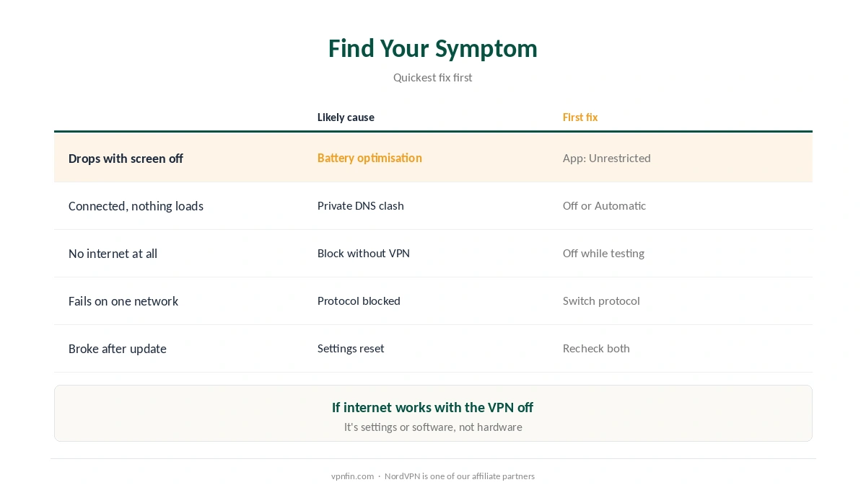Click 'If internet works with the VPN off'
The height and width of the screenshot is (490, 866).
click(433, 407)
